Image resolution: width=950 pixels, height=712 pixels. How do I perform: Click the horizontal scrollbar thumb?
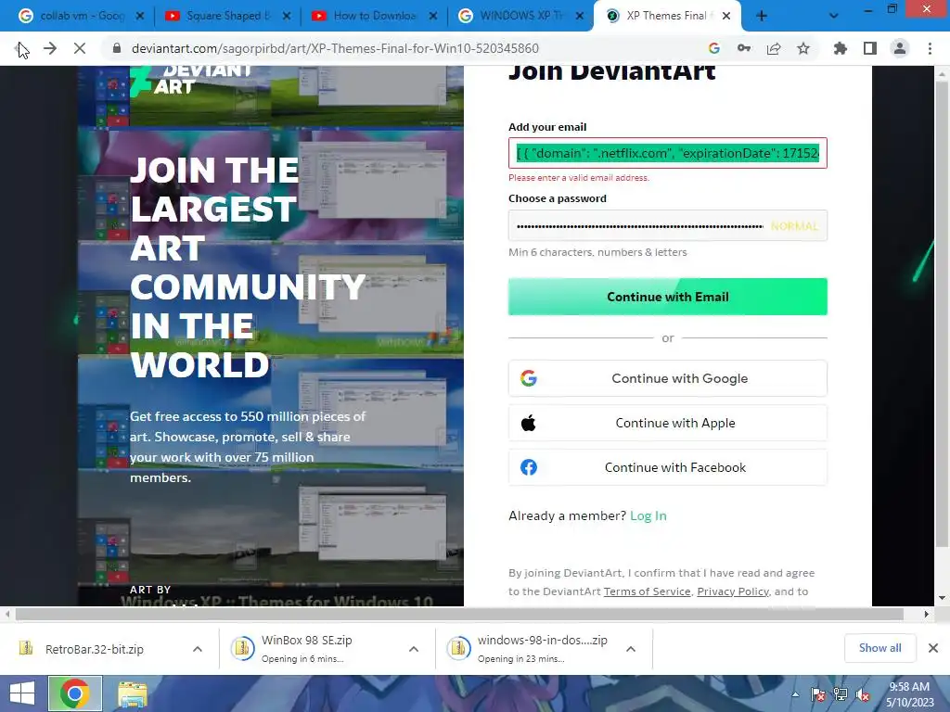point(459,614)
